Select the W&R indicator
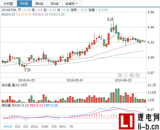Viewport: 160px width, 130px height. point(45,126)
